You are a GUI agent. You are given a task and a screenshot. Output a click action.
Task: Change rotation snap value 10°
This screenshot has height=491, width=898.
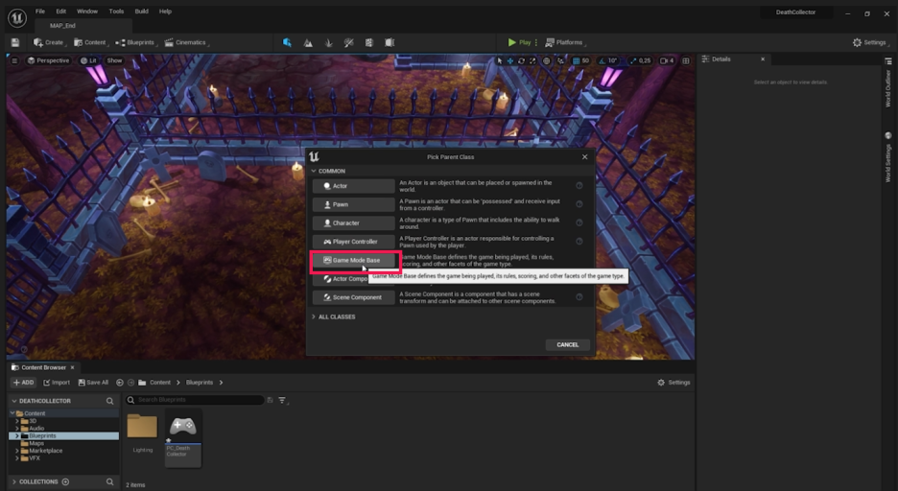coord(613,60)
